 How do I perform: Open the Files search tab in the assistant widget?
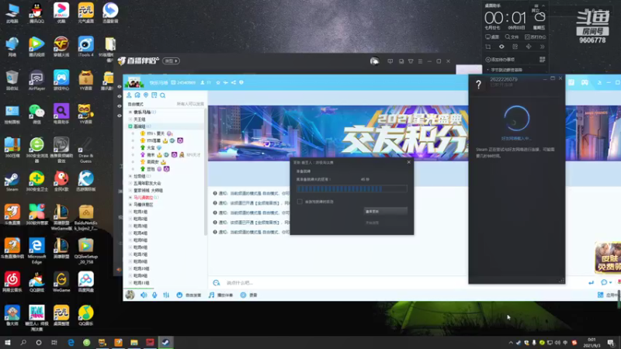[512, 36]
